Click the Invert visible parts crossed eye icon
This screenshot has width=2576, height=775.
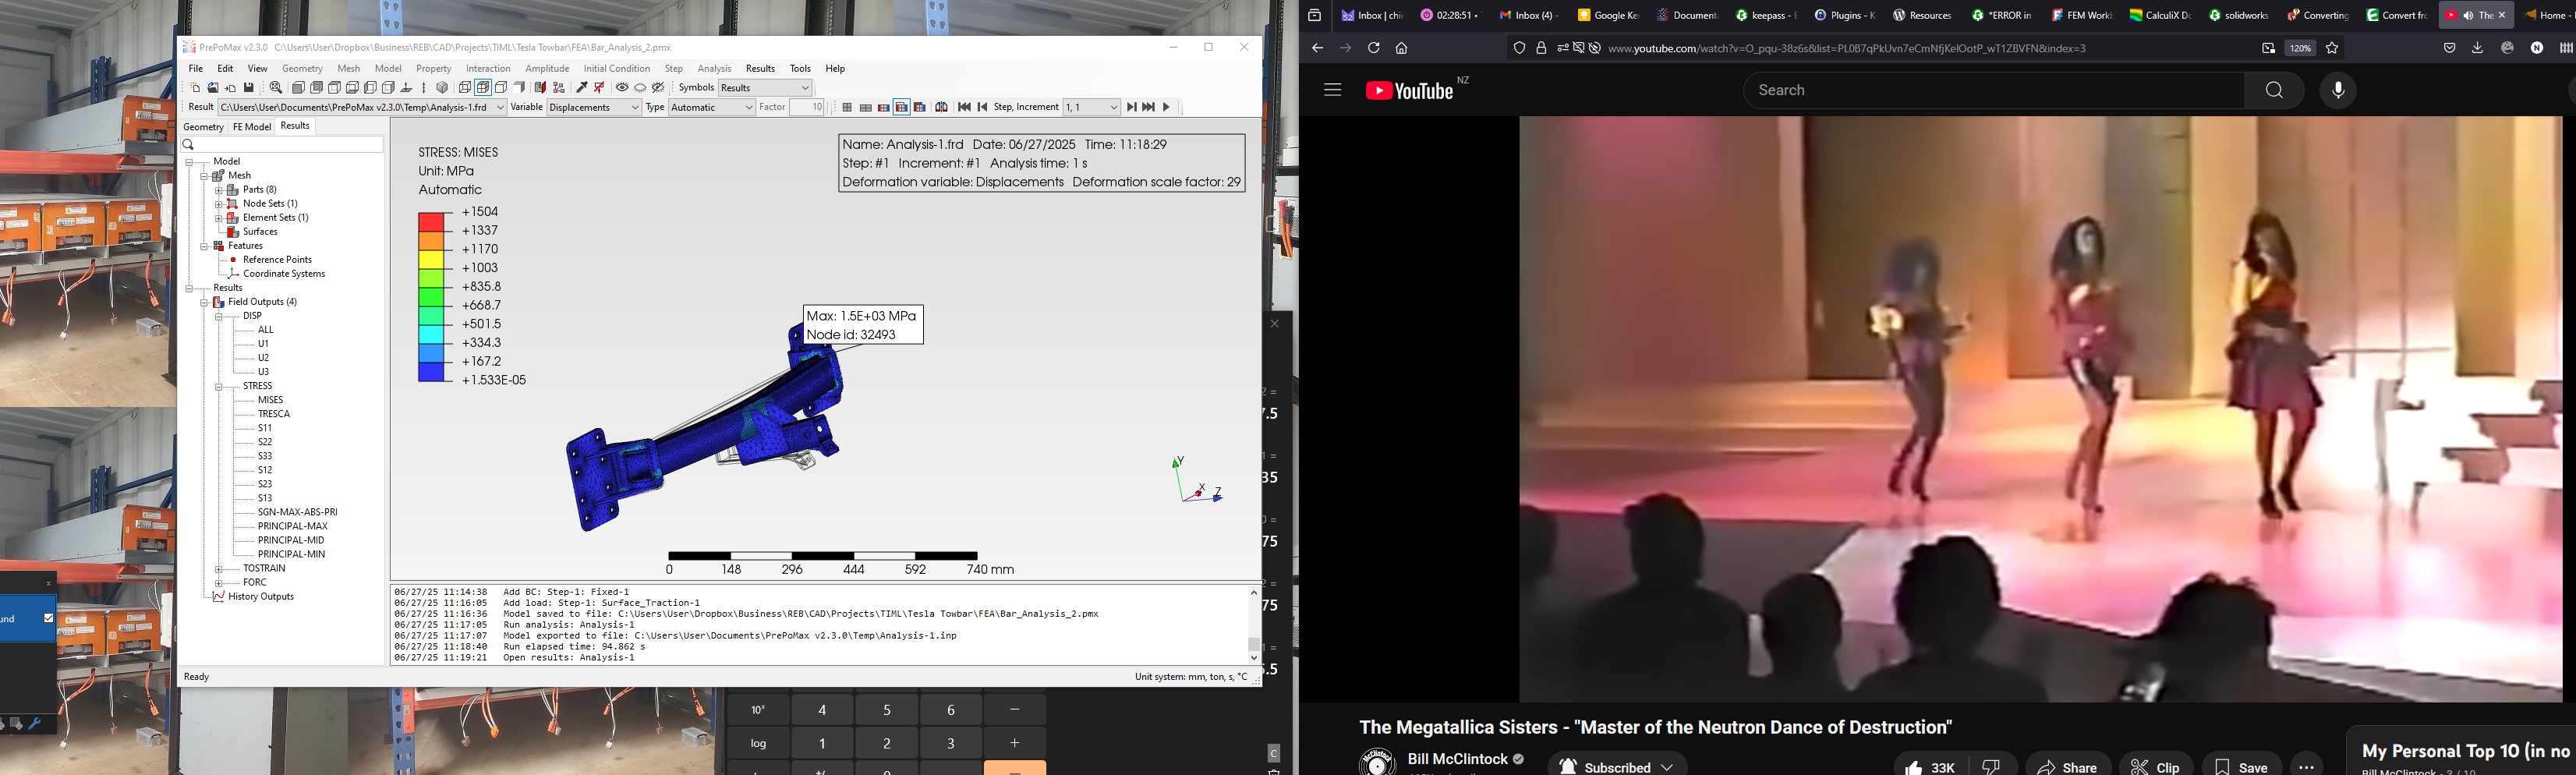tap(658, 87)
